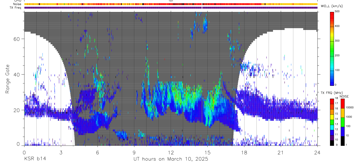Screen dimensions: 357x165
Task: Click the cyan 12–13 MHz swatch
Action: tap(332, 127)
